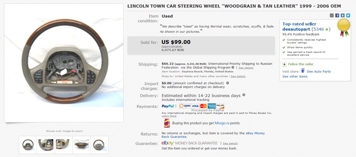The width and height of the screenshot is (356, 157).
Task: Share listing on Twitter
Action: 348,15
